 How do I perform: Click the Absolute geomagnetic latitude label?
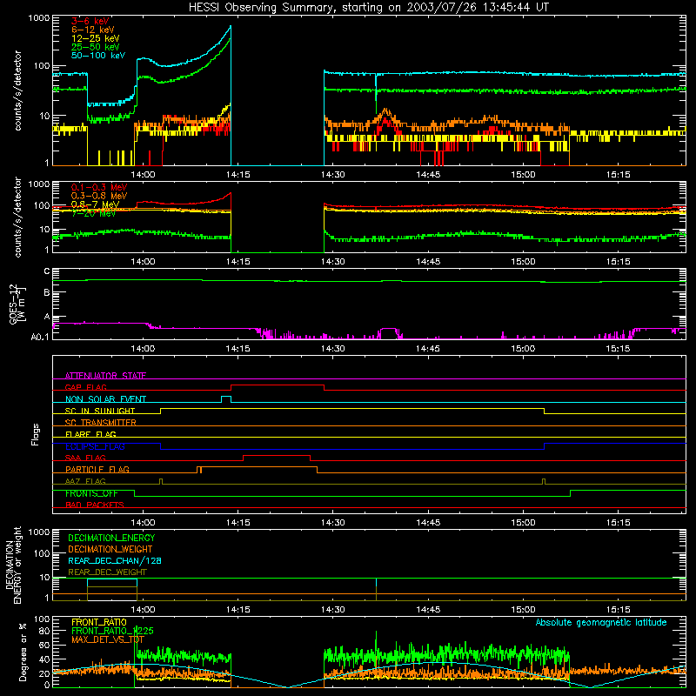point(601,622)
